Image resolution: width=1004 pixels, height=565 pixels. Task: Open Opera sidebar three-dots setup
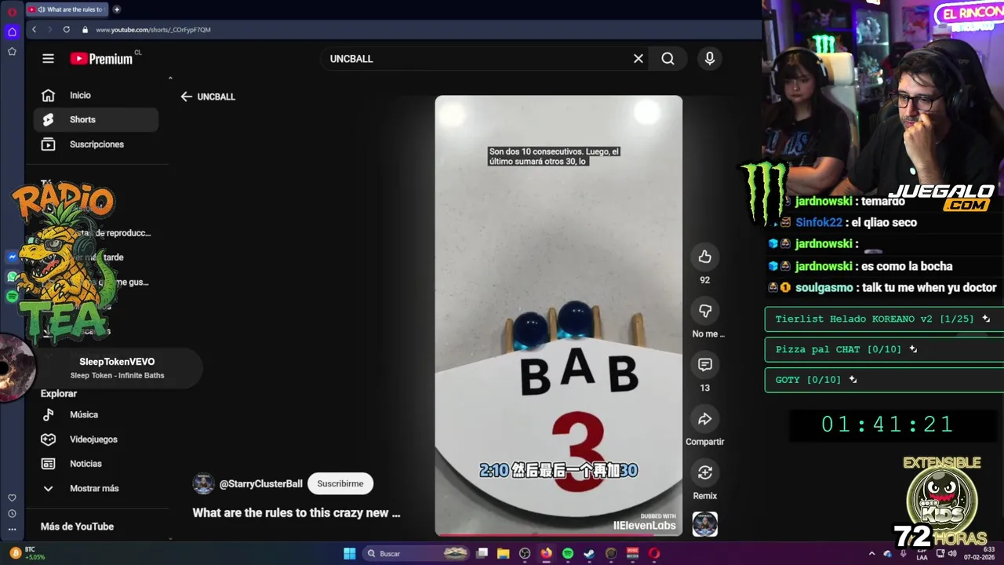[12, 530]
